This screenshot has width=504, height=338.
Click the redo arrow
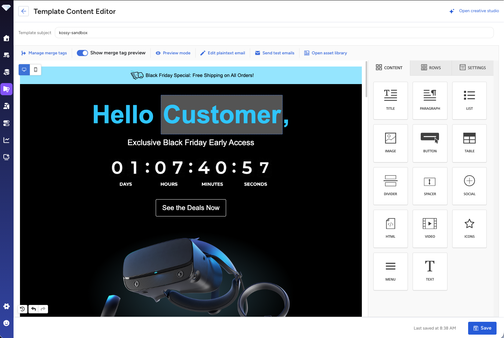43,309
